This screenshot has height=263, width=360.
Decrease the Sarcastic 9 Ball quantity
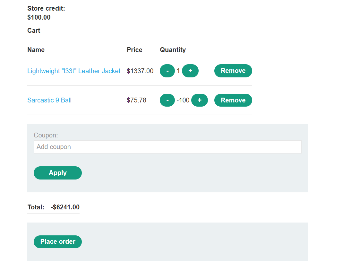click(x=167, y=100)
